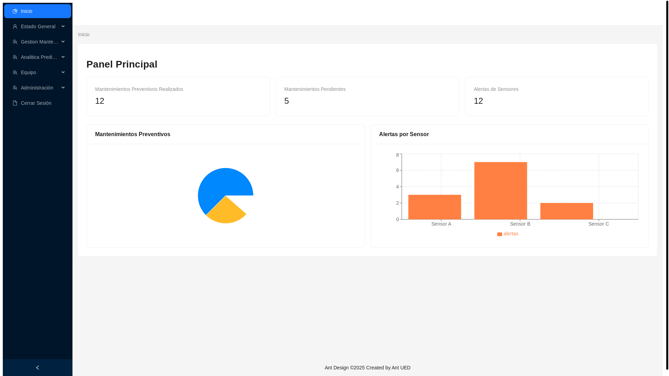Click the Ant Design ©2025 footer text
Screen dimensions: 669x376
[368, 368]
